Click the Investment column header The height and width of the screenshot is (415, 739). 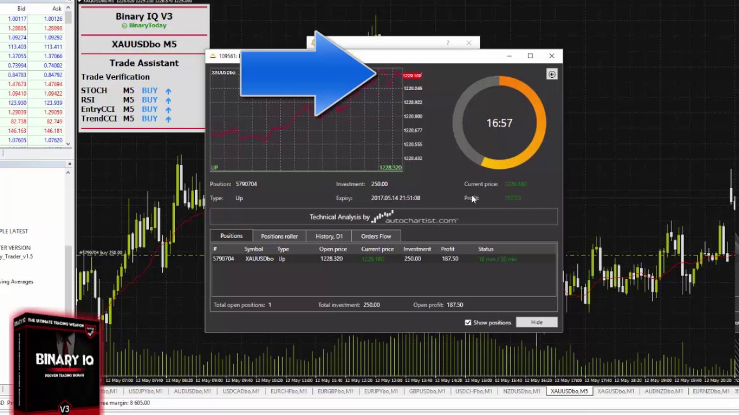click(x=417, y=249)
